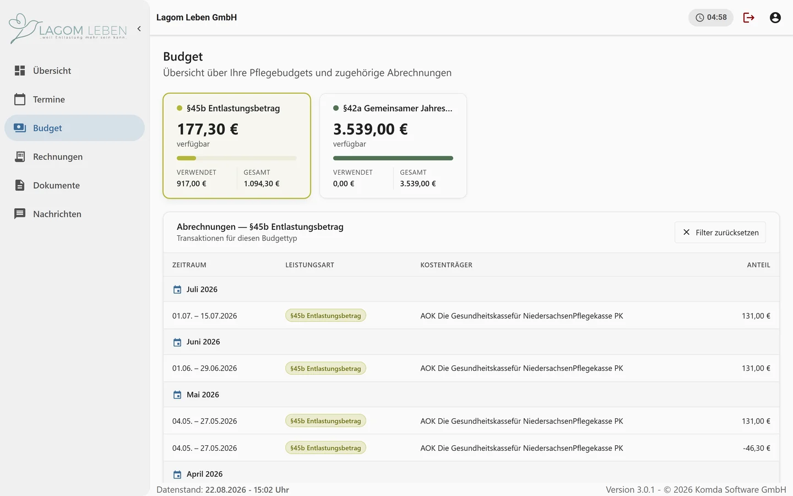Open the Nachrichten section

point(74,214)
